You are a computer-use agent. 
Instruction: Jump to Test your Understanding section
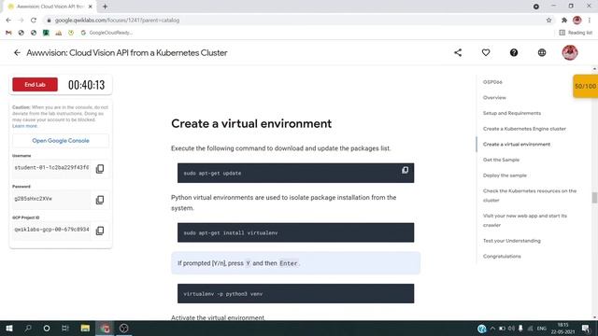click(x=511, y=241)
